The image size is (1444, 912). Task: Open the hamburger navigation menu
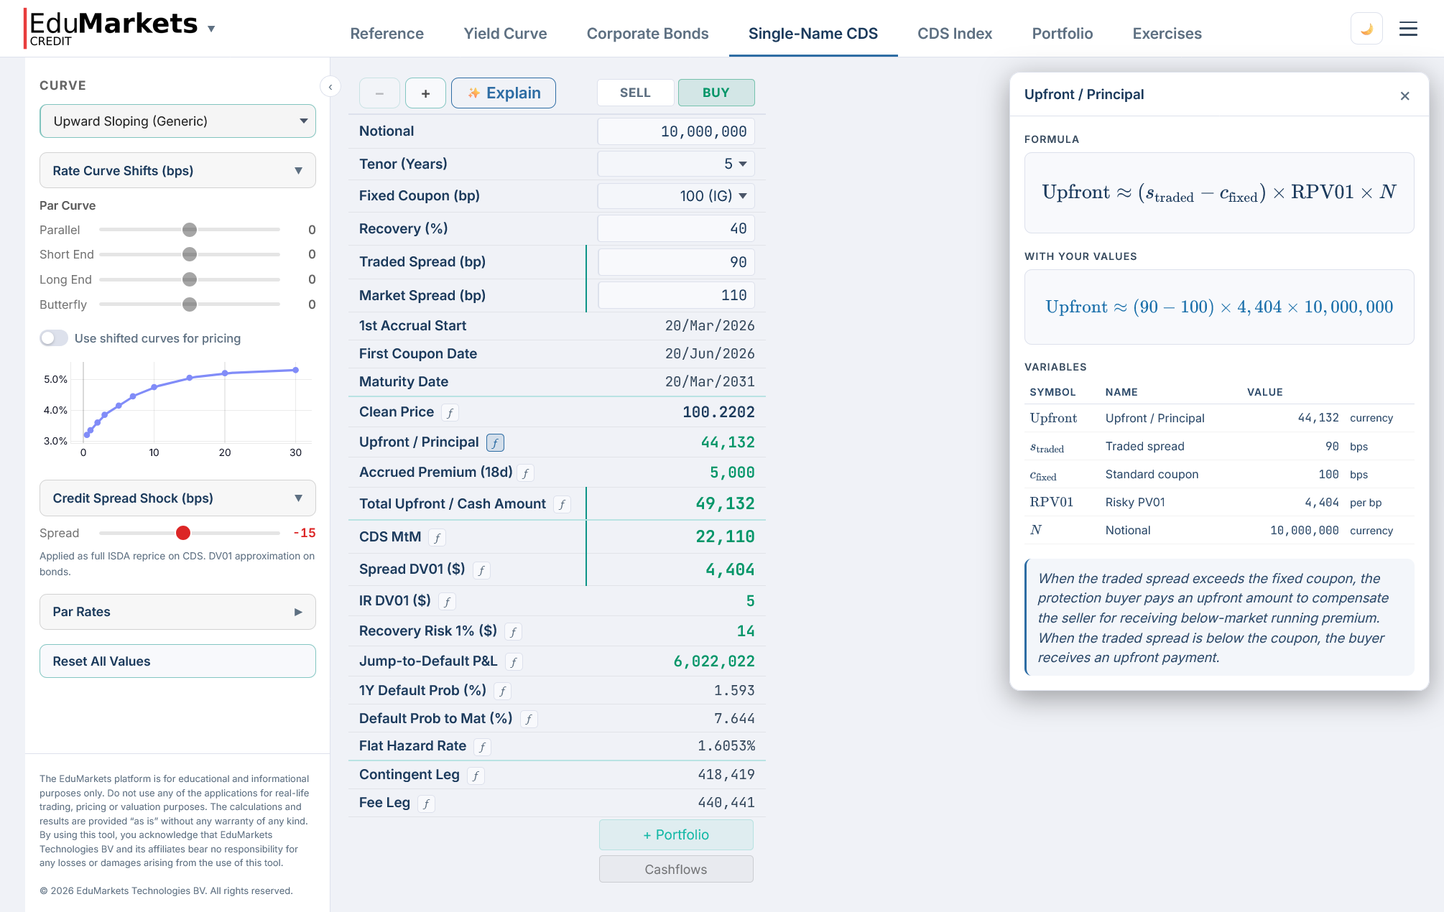click(x=1408, y=28)
